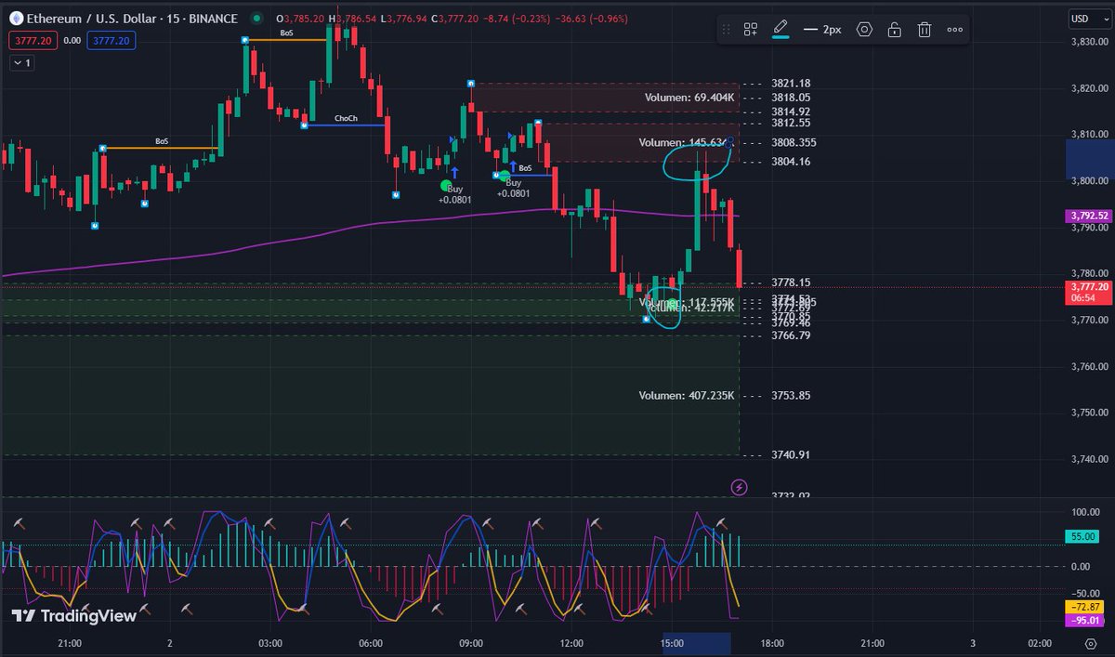Click the 3812.55 level price text
The image size is (1115, 657).
[x=791, y=123]
